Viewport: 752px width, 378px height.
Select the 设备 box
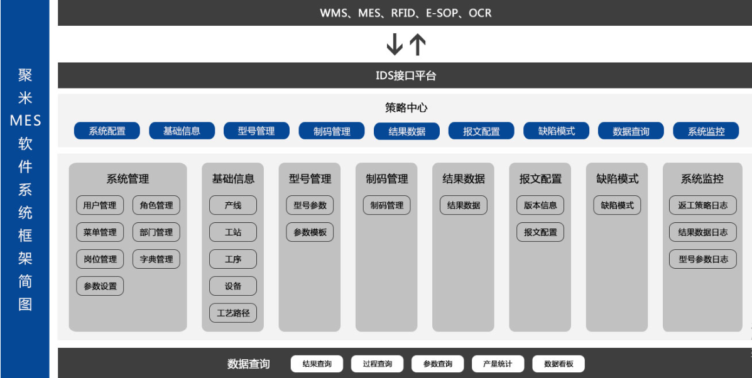233,286
